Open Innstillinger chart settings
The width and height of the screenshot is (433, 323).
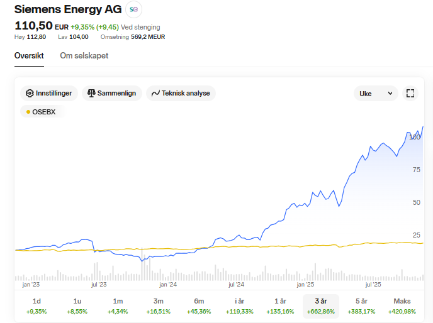tap(49, 94)
